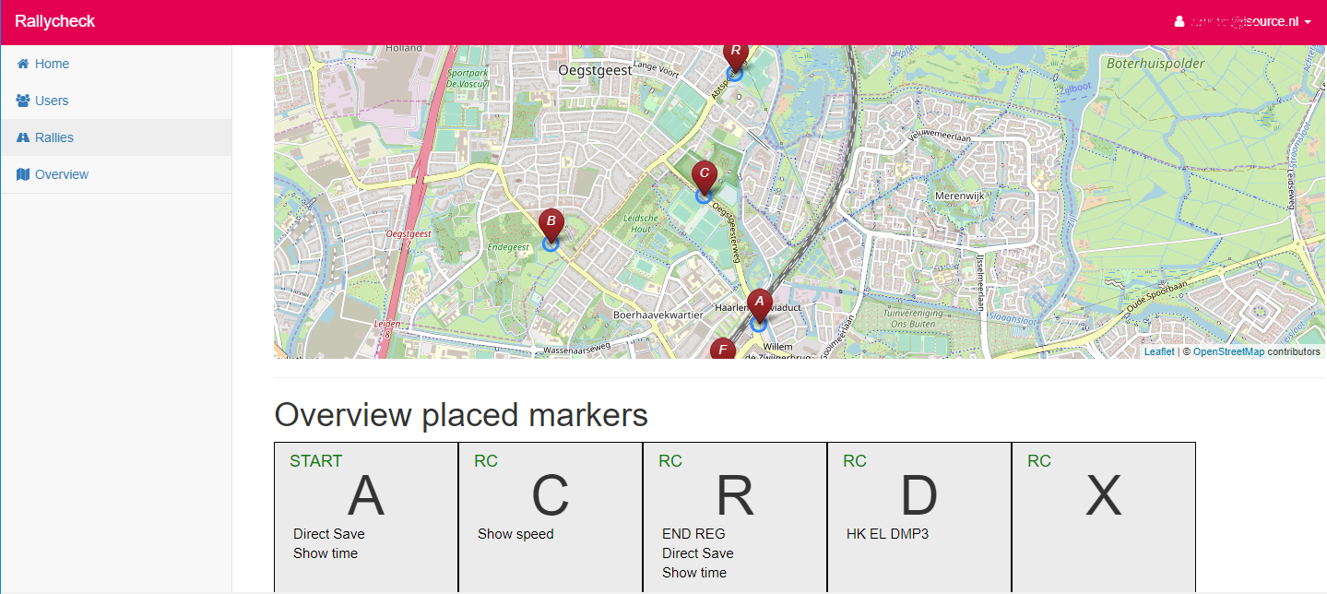Open the Leaflet attribution link
Image resolution: width=1327 pixels, height=594 pixels.
(1159, 351)
